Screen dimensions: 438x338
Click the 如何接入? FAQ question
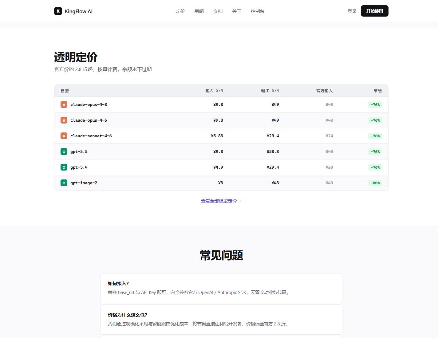[118, 283]
